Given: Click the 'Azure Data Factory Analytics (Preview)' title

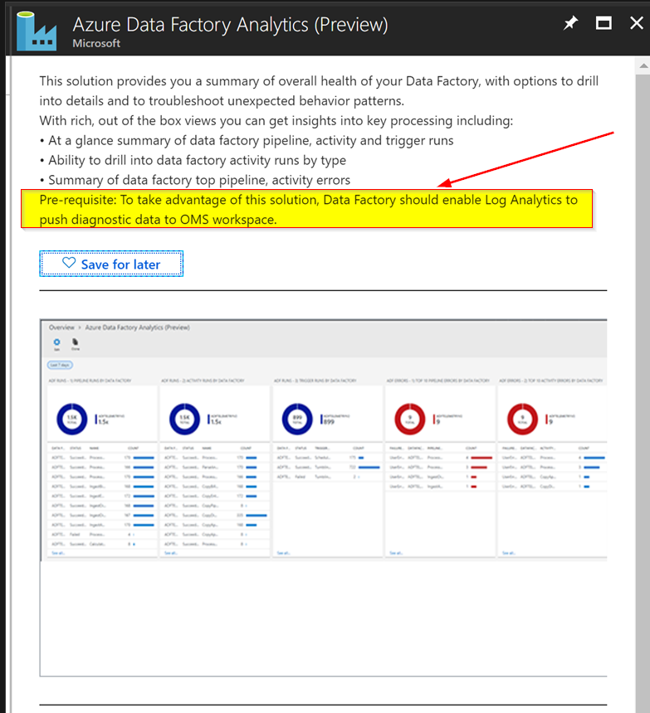Looking at the screenshot, I should (x=230, y=25).
